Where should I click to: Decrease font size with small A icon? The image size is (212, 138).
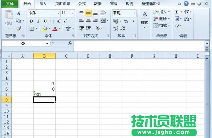coord(65,21)
